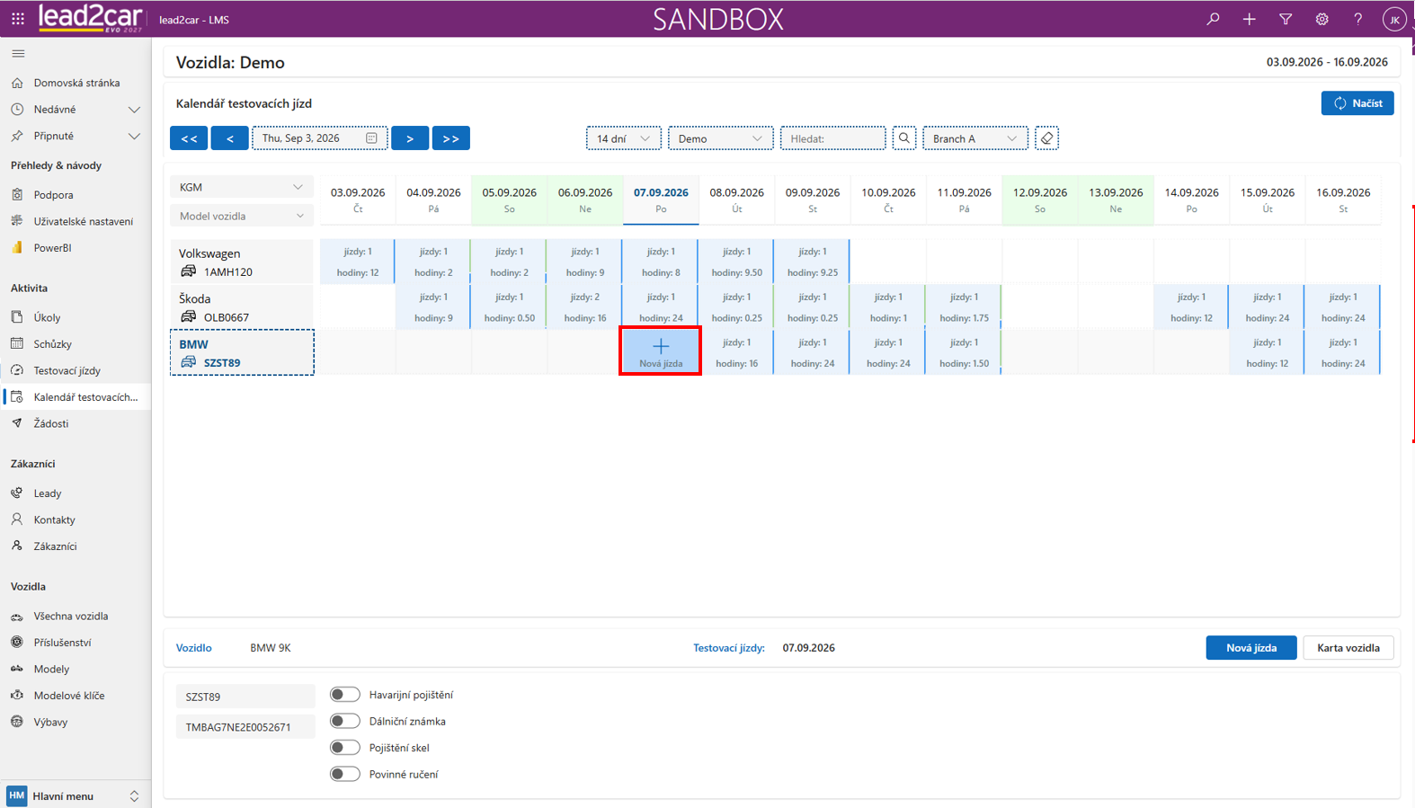Open the KGM brand dropdown
The image size is (1415, 808).
pos(242,187)
